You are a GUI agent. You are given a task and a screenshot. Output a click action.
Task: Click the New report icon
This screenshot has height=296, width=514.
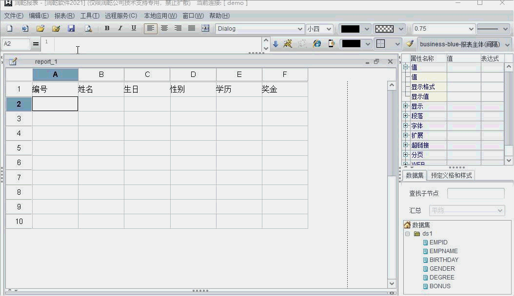10,29
